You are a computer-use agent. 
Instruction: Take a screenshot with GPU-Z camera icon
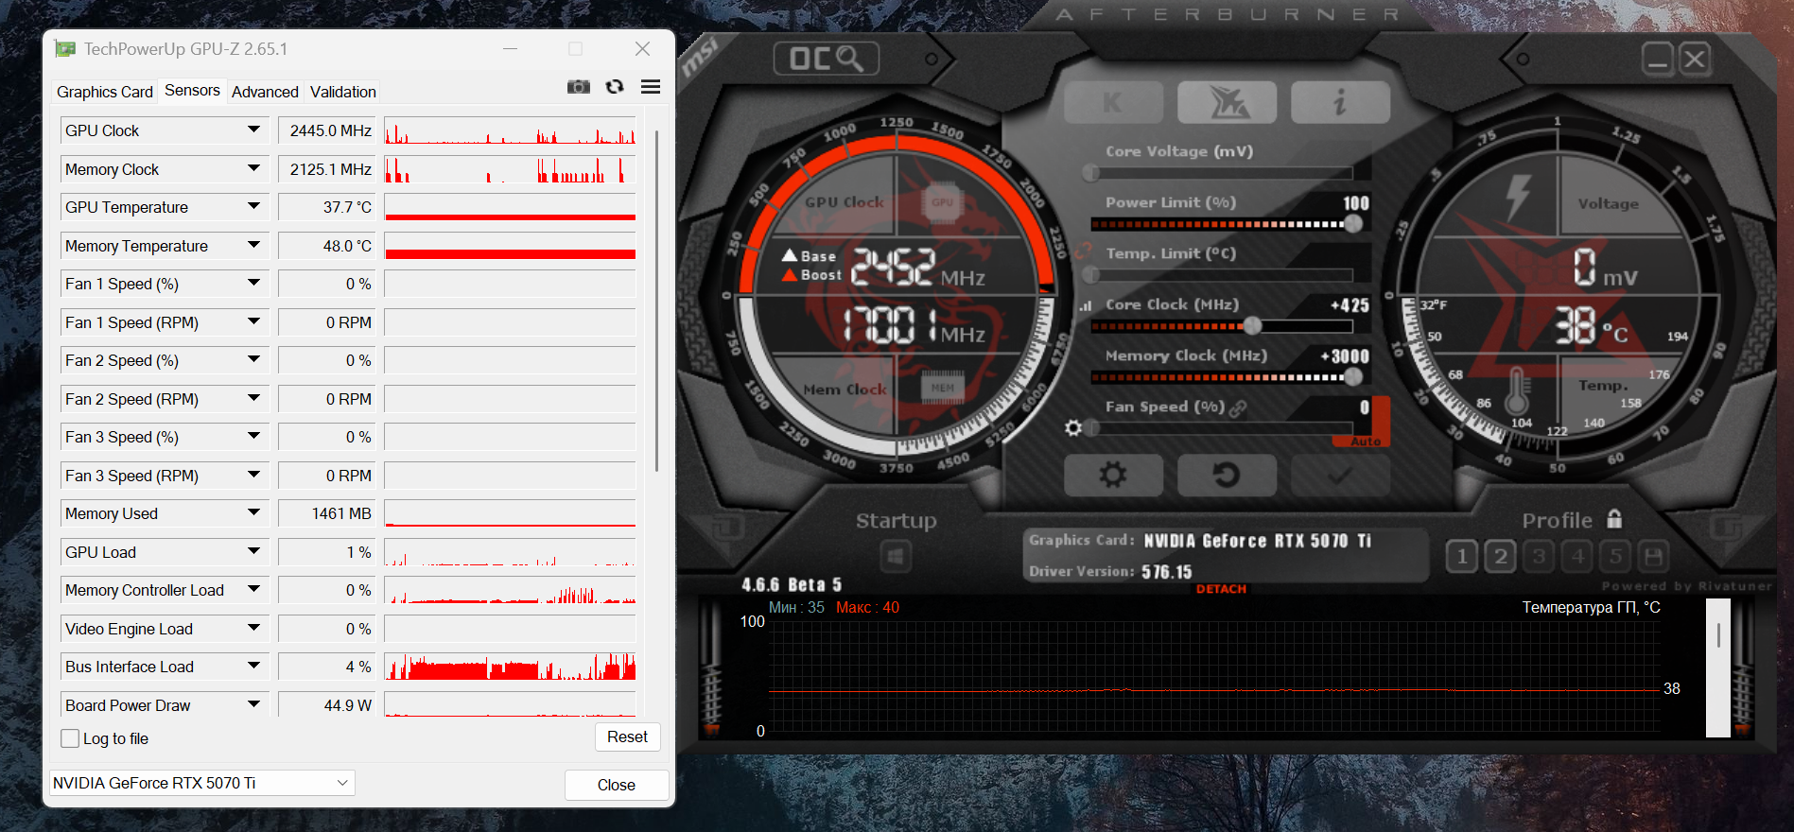(x=578, y=87)
